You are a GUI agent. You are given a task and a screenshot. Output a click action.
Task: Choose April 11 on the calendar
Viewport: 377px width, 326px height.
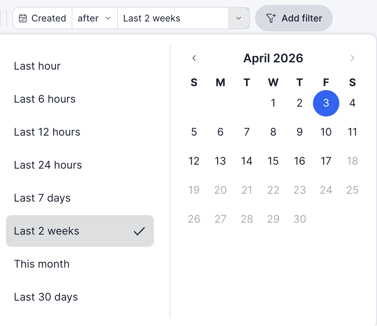[x=352, y=132]
